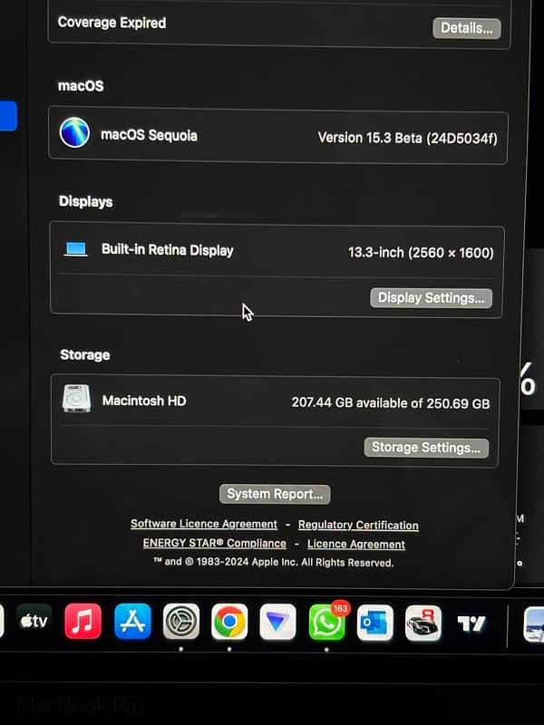This screenshot has height=725, width=544.
Task: Open the Software Licence Agreement link
Action: (x=204, y=524)
